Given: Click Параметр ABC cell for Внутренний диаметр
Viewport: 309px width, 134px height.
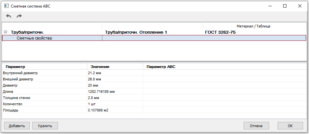Looking at the screenshot, I should tap(225, 73).
